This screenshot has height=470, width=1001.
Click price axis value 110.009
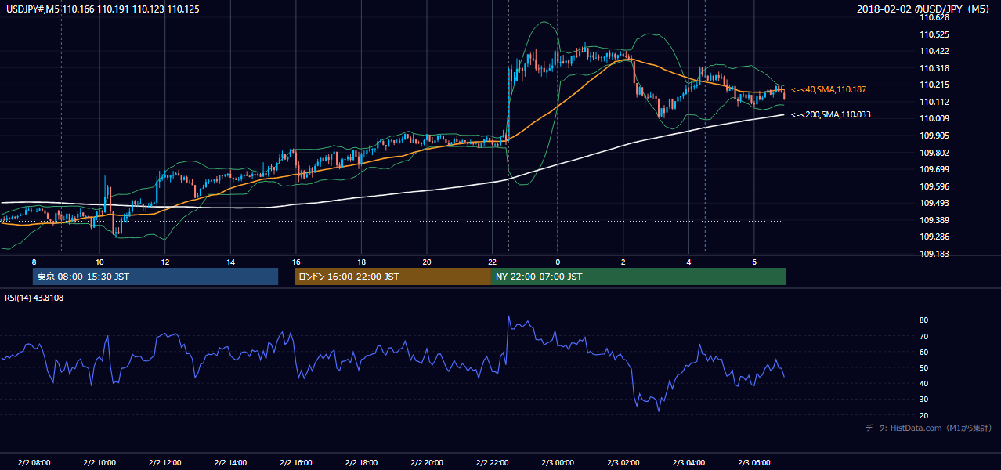pos(934,118)
